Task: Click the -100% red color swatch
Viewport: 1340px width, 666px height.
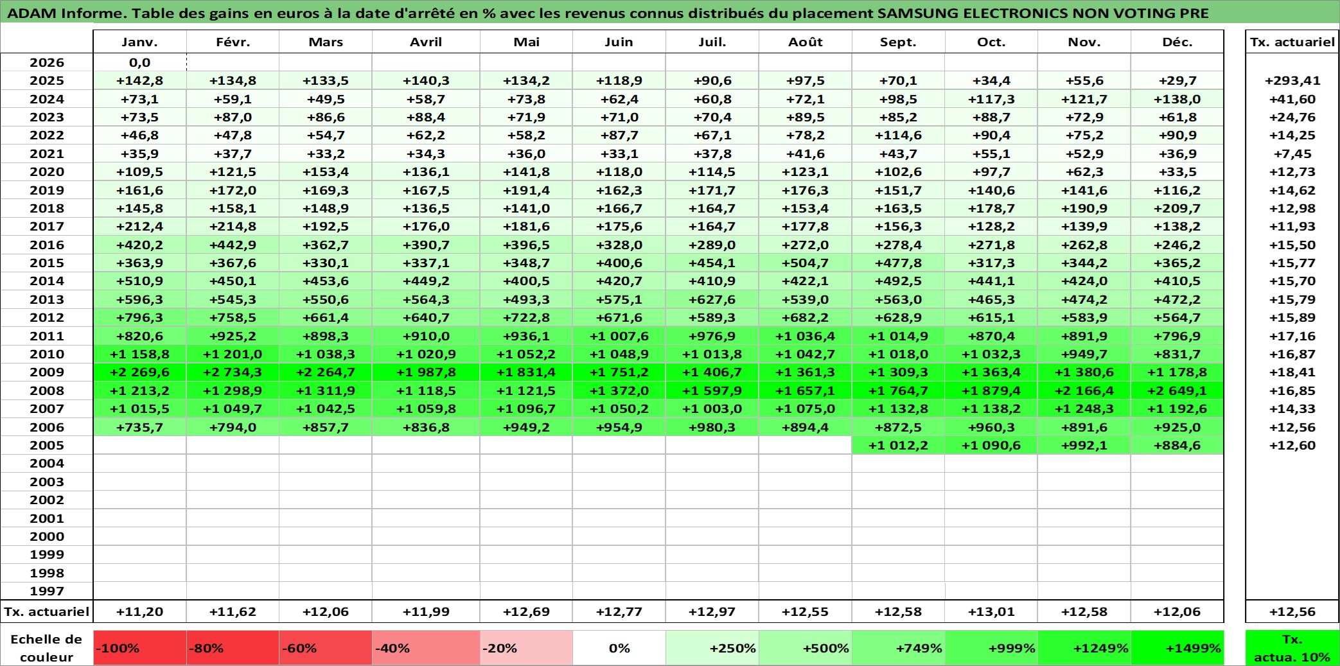Action: tap(139, 648)
